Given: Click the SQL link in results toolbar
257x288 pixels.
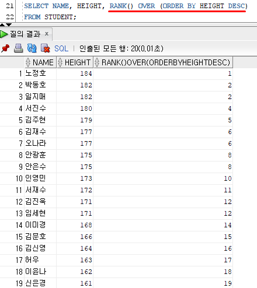Looking at the screenshot, I should [61, 48].
